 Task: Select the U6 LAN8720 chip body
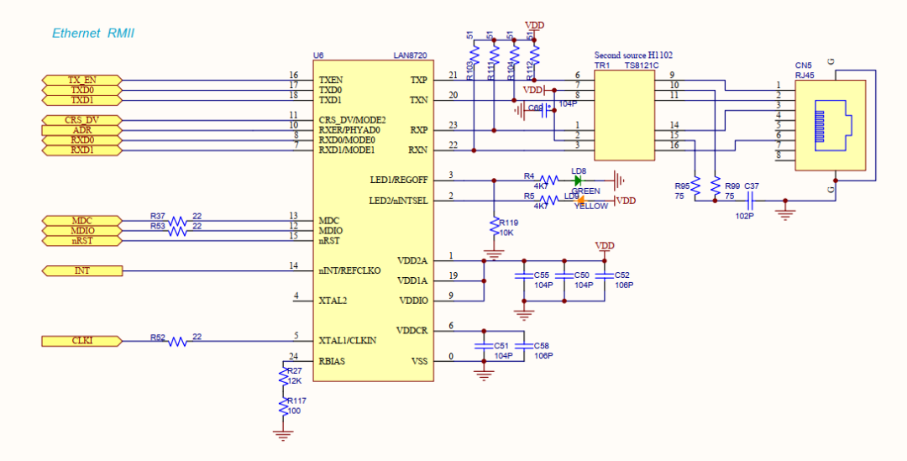point(373,220)
